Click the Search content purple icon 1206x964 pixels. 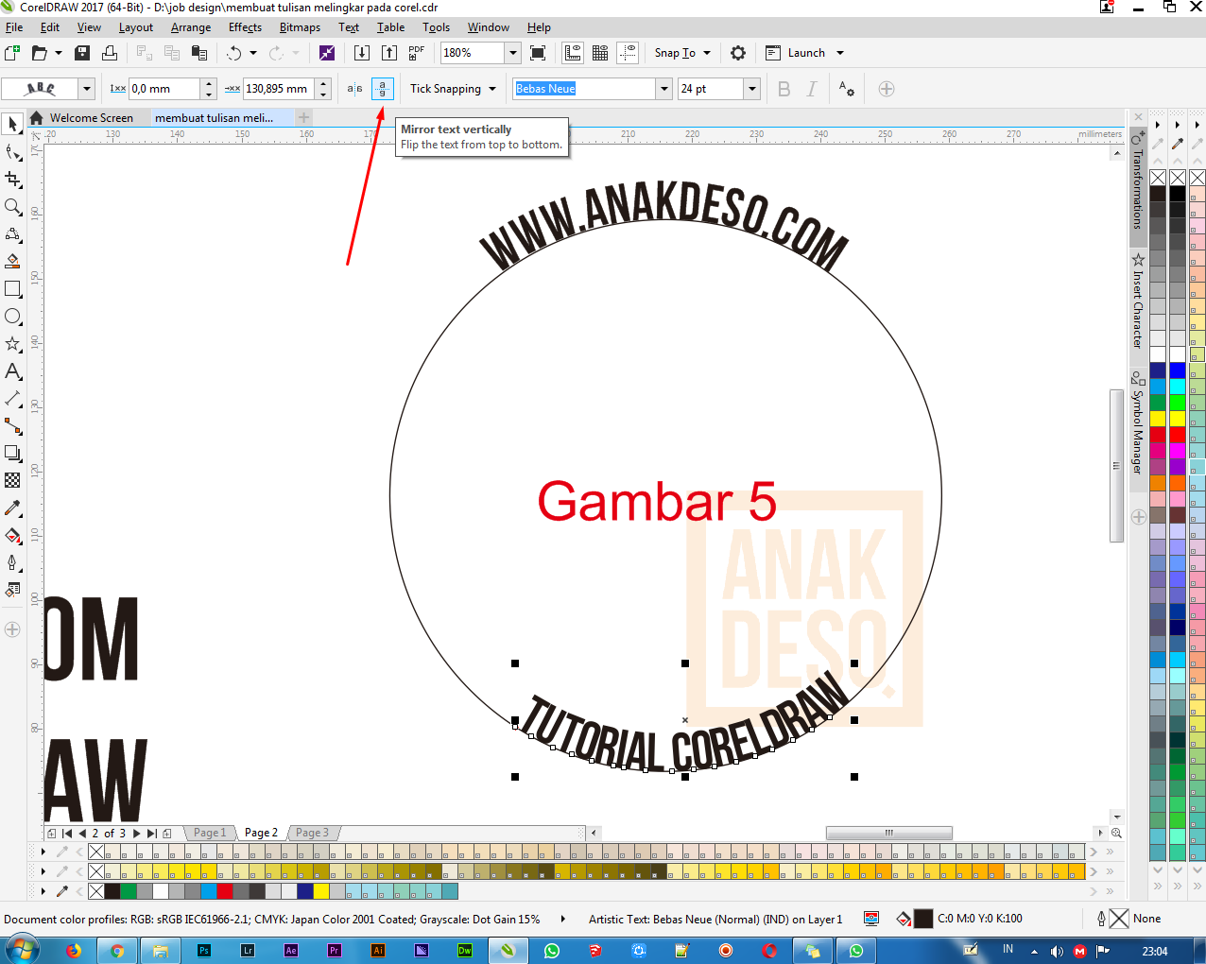pyautogui.click(x=326, y=53)
